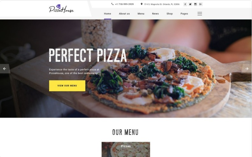The height and width of the screenshot is (157, 252).
Task: Click the map pin location icon
Action: tap(141, 4)
